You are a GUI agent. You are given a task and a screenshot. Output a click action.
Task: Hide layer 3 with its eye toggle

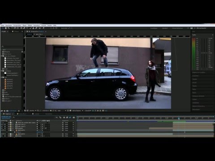tap(2, 127)
